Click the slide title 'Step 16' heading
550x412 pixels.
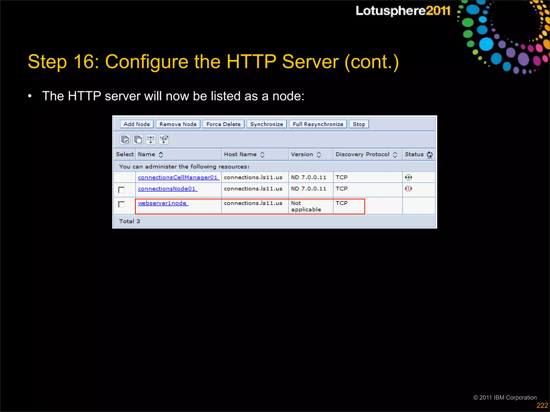[x=213, y=62]
